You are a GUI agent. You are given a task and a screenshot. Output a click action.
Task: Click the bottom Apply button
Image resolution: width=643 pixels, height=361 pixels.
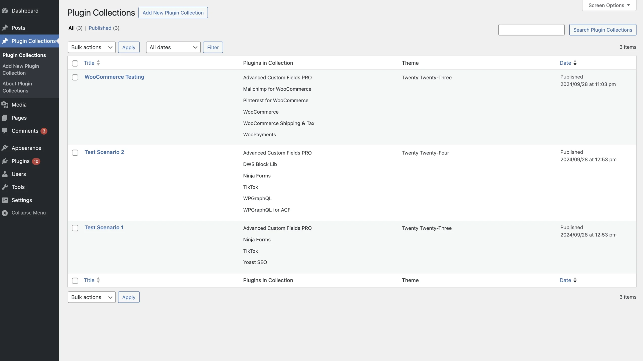[129, 297]
